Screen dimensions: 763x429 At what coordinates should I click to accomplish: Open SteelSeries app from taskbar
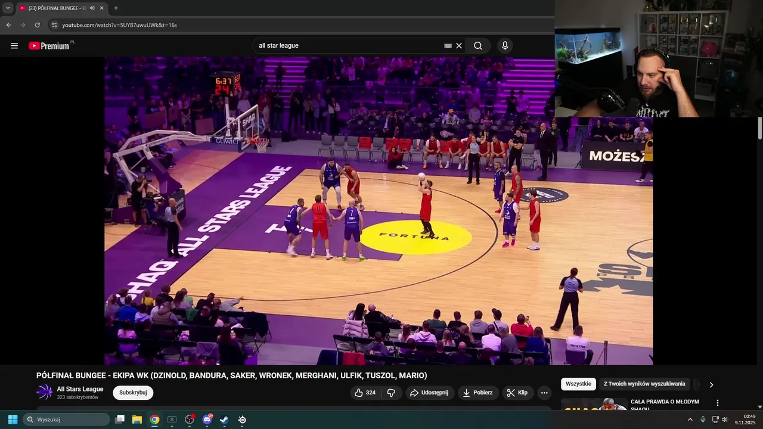pos(242,419)
